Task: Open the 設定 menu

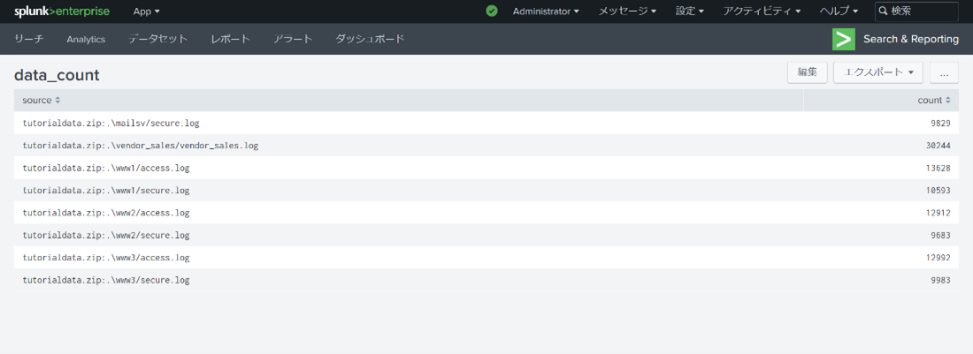Action: (x=689, y=11)
